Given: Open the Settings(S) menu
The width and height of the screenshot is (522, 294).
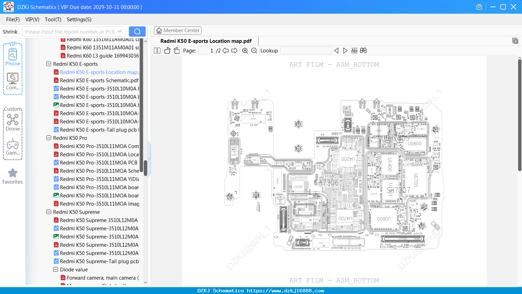Looking at the screenshot, I should (x=79, y=20).
